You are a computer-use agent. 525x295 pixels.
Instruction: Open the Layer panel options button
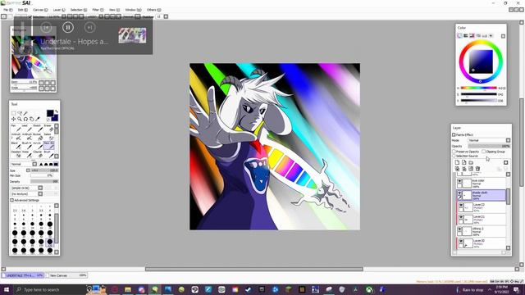tap(505, 162)
